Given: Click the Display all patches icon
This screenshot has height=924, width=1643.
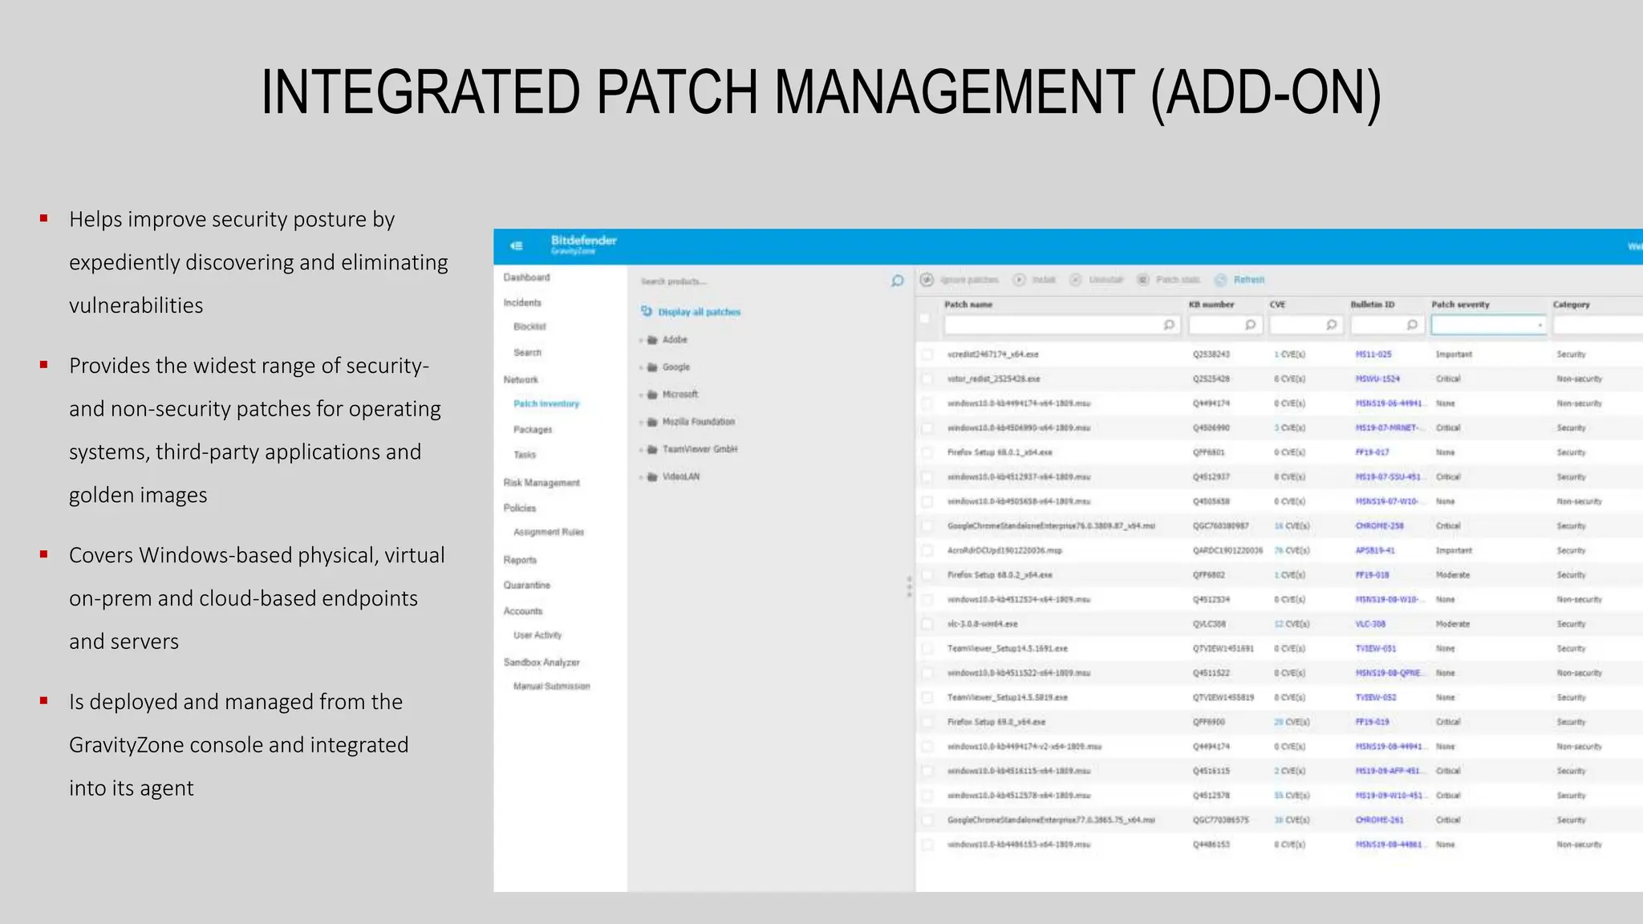Looking at the screenshot, I should tap(647, 311).
